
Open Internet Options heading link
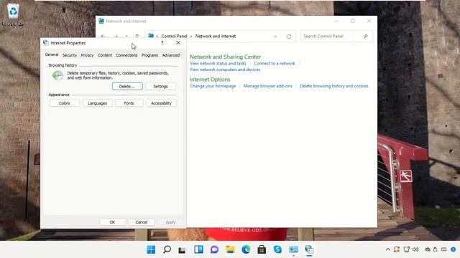210,80
